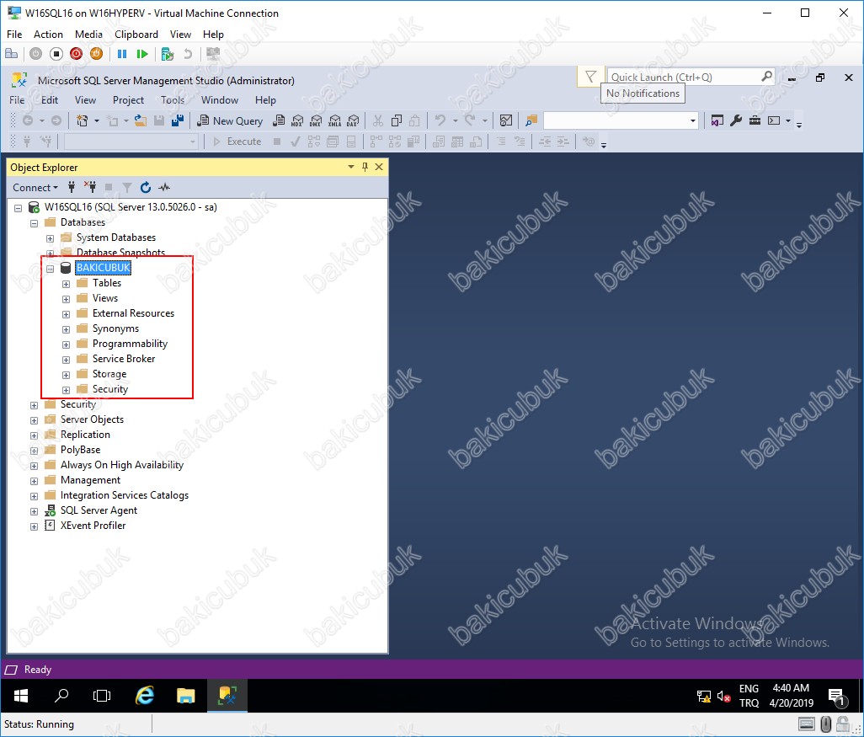864x737 pixels.
Task: Open the Action Center notification icon
Action: tap(836, 697)
